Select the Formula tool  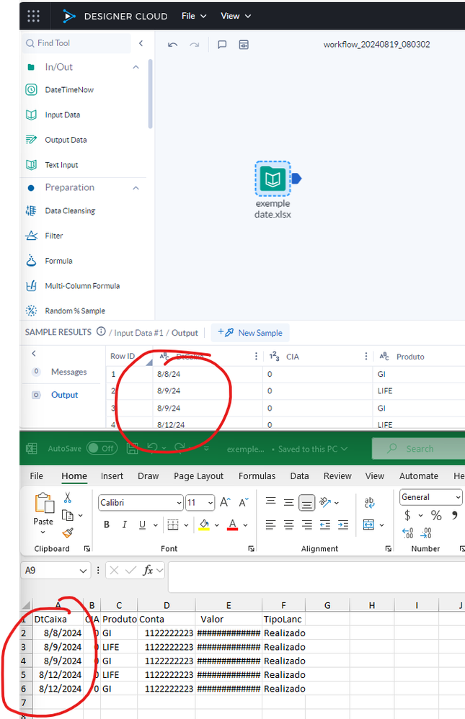[x=58, y=261]
